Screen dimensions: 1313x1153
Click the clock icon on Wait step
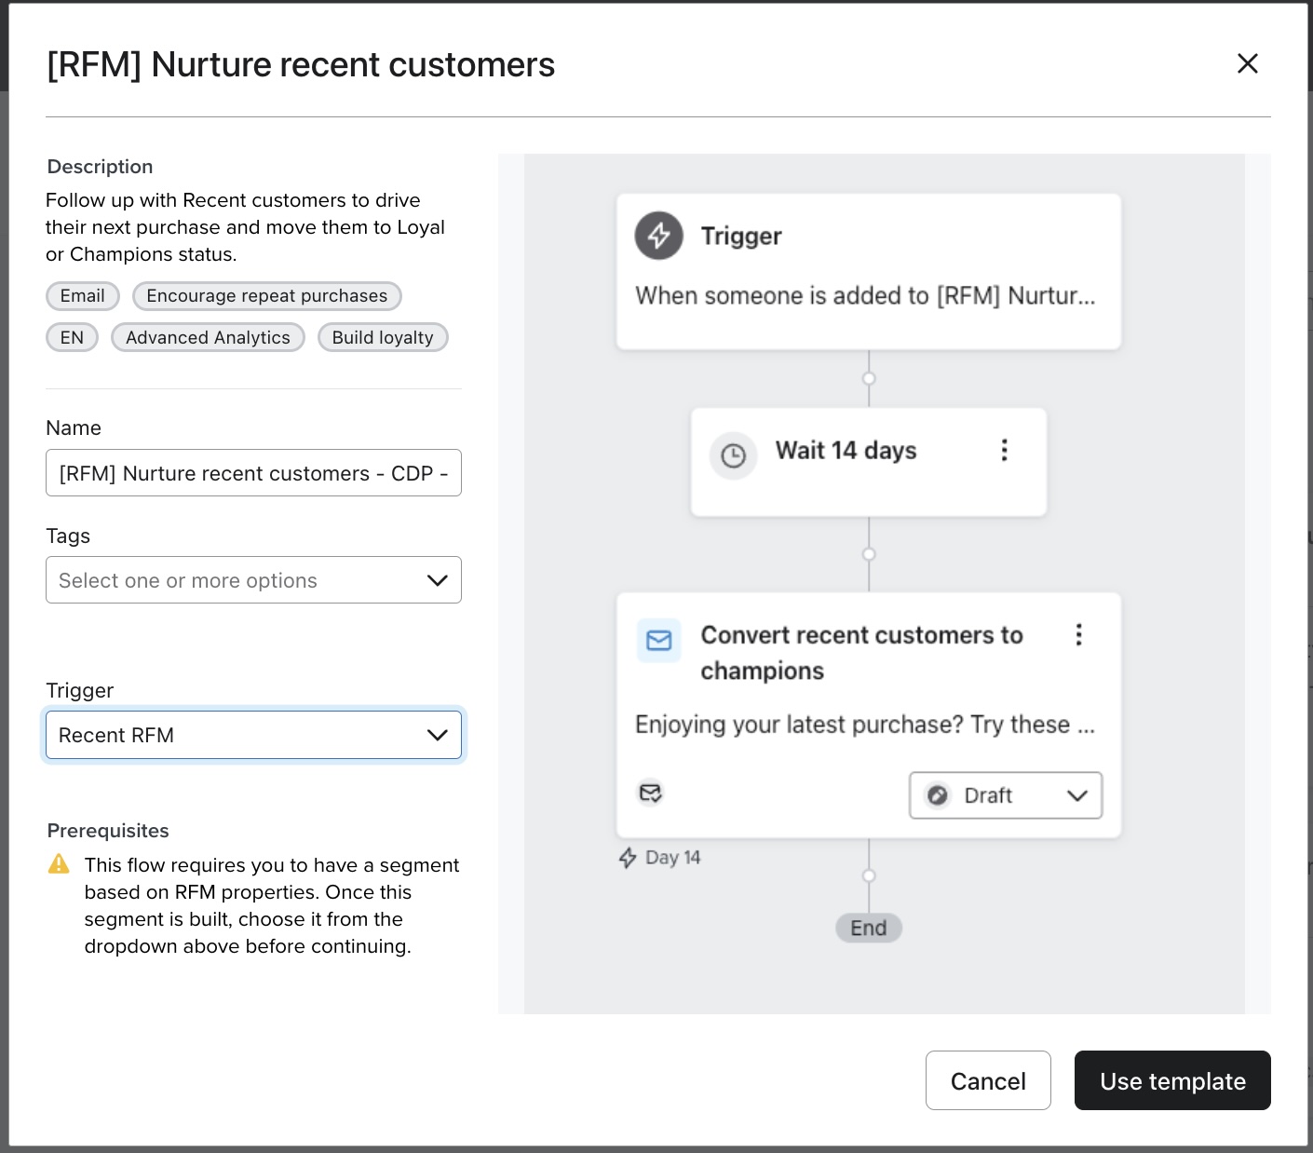[x=733, y=455]
